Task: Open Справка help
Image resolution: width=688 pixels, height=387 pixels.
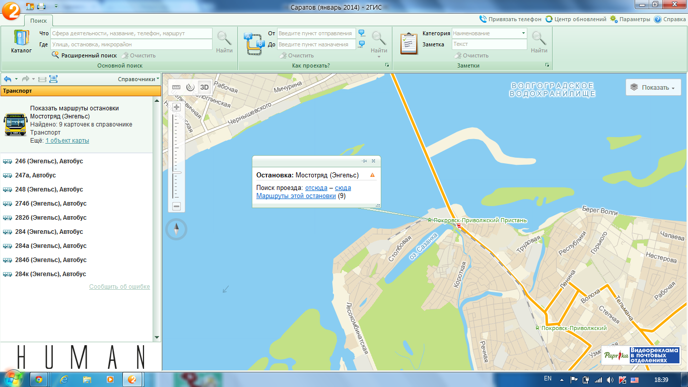Action: tap(670, 19)
